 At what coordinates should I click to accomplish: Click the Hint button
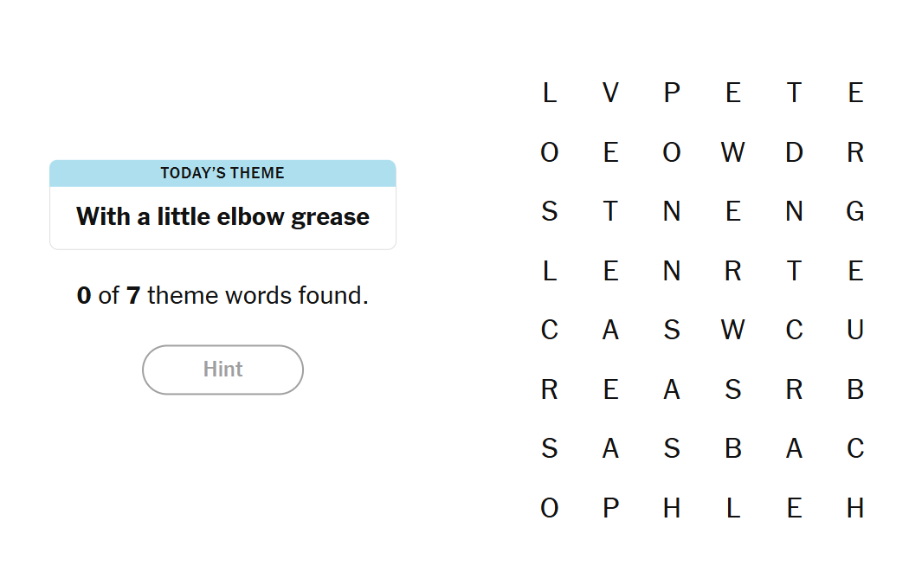pyautogui.click(x=222, y=370)
